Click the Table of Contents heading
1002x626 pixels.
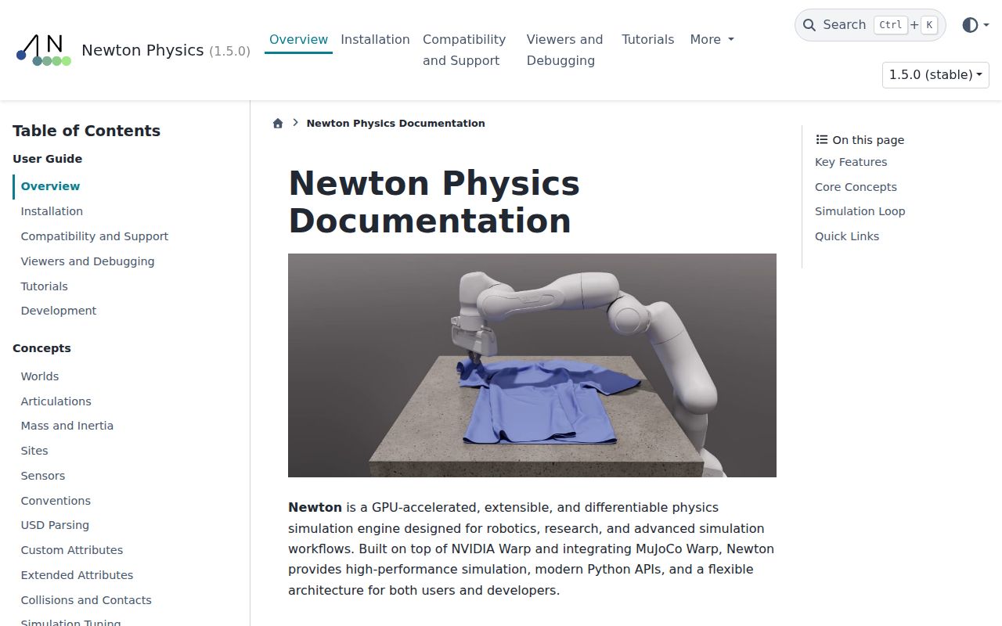pyautogui.click(x=86, y=131)
